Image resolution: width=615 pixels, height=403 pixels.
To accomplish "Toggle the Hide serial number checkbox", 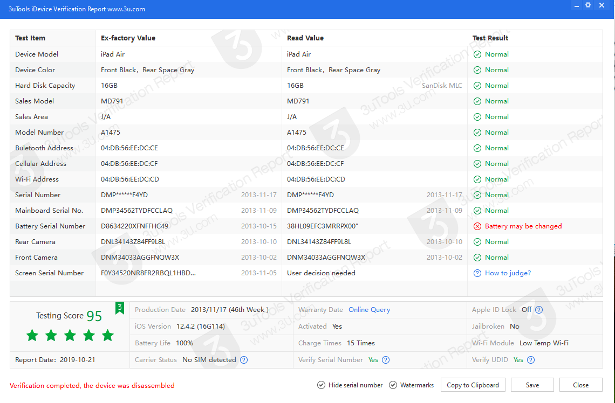I will pyautogui.click(x=322, y=385).
